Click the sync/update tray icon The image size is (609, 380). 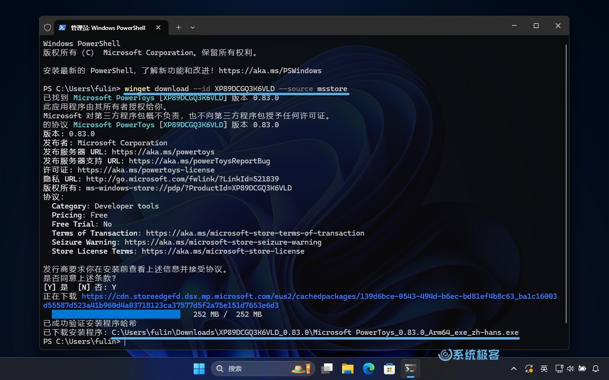[529, 369]
